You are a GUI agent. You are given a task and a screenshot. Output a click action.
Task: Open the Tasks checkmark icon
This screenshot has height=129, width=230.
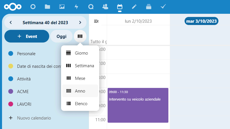pyautogui.click(x=163, y=7)
